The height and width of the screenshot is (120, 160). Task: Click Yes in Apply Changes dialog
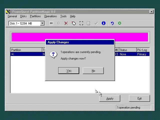tap(69, 70)
